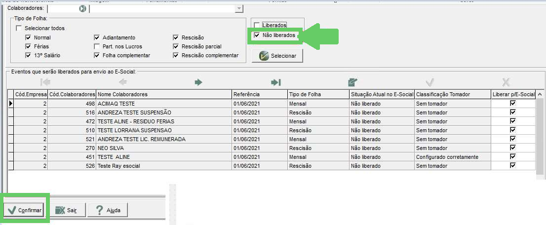Click the Situação Atual no E-Social header
This screenshot has width=546, height=225.
pyautogui.click(x=382, y=94)
